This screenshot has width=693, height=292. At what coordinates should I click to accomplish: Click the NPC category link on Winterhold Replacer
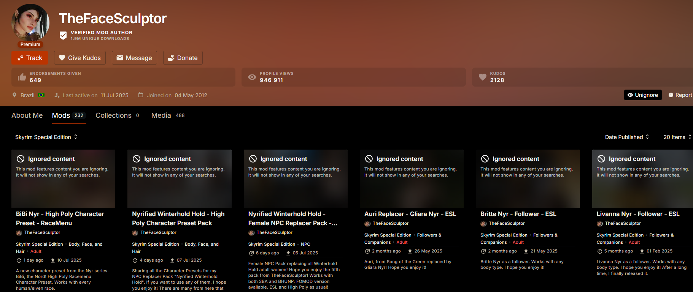(x=305, y=244)
